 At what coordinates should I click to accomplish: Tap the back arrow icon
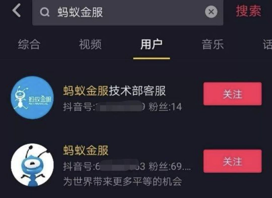(x=17, y=10)
